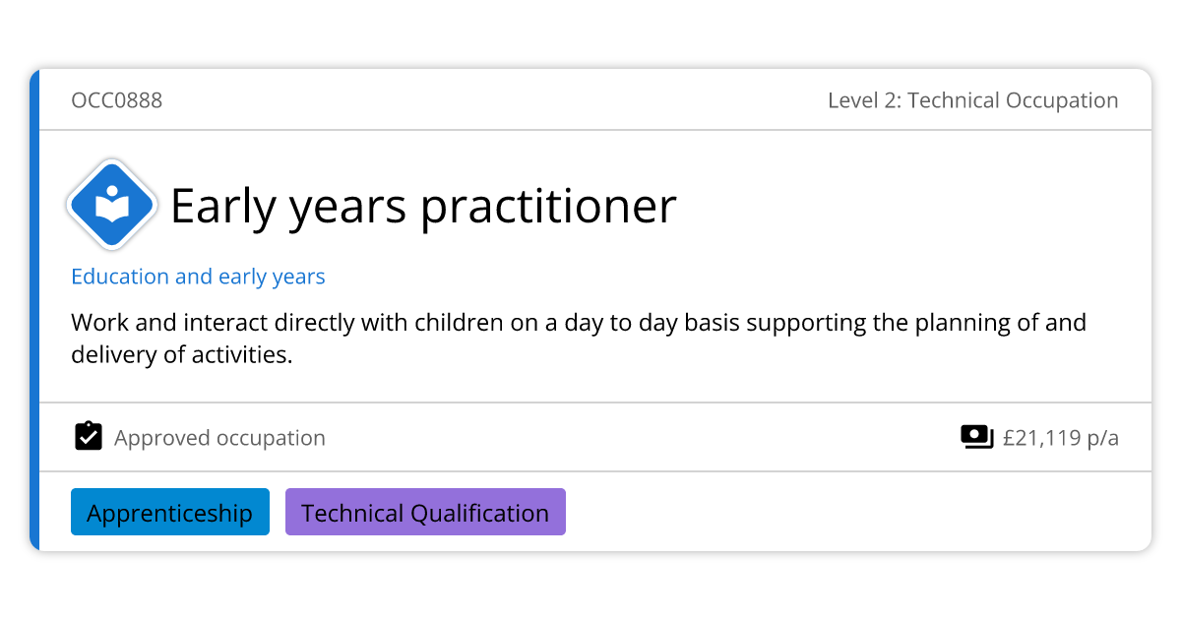The height and width of the screenshot is (620, 1181).
Task: Click empty header space right of OCC0888
Action: tap(492, 100)
